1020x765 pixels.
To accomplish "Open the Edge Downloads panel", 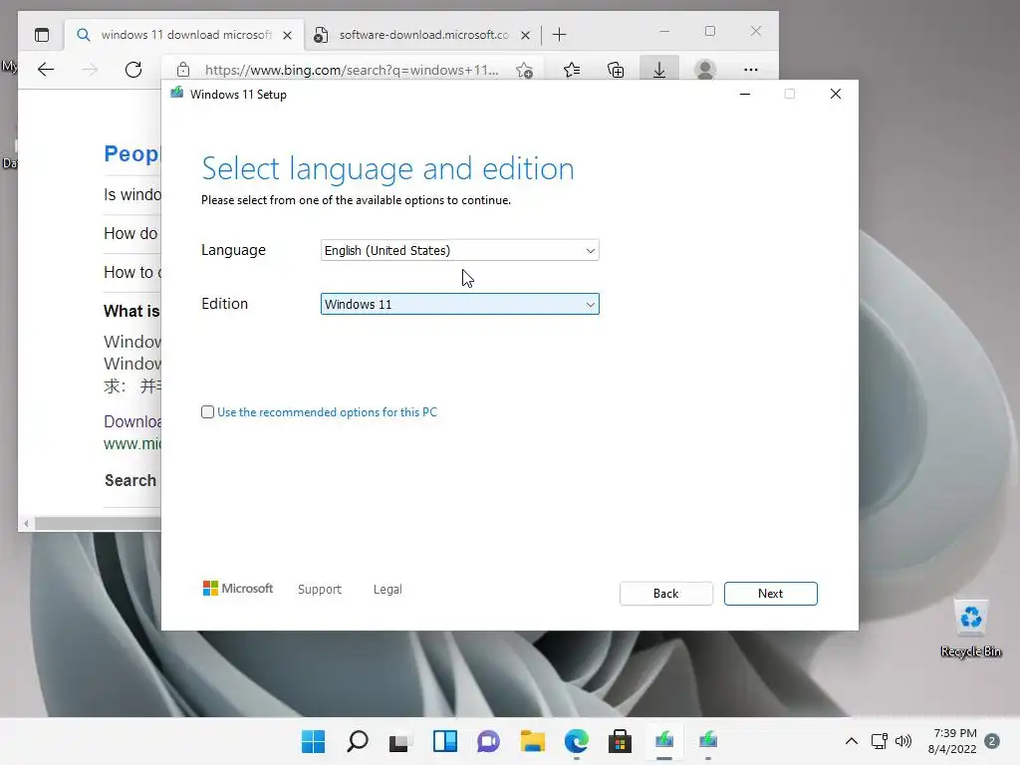I will pos(659,70).
